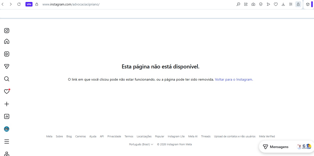Open the profile avatar in the sidebar
Screen dimensions: 314x156
[x=7, y=129]
